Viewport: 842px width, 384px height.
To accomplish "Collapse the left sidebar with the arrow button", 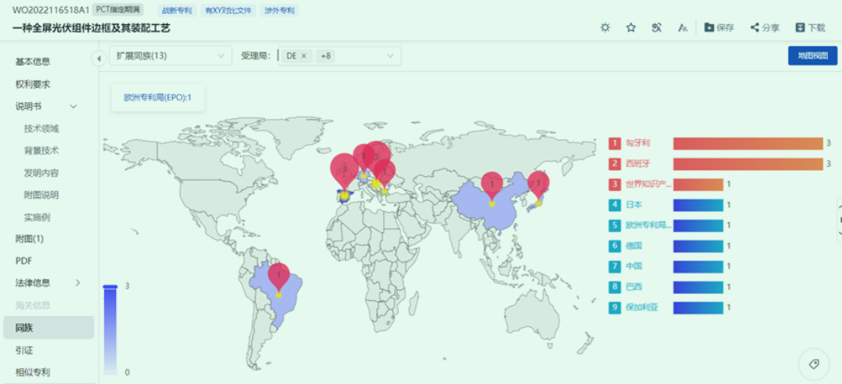I will (x=99, y=58).
